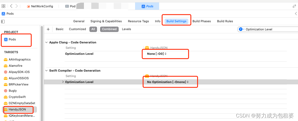The height and width of the screenshot is (121, 298).
Task: Go forward with the right navigation arrow
Action: click(17, 6)
